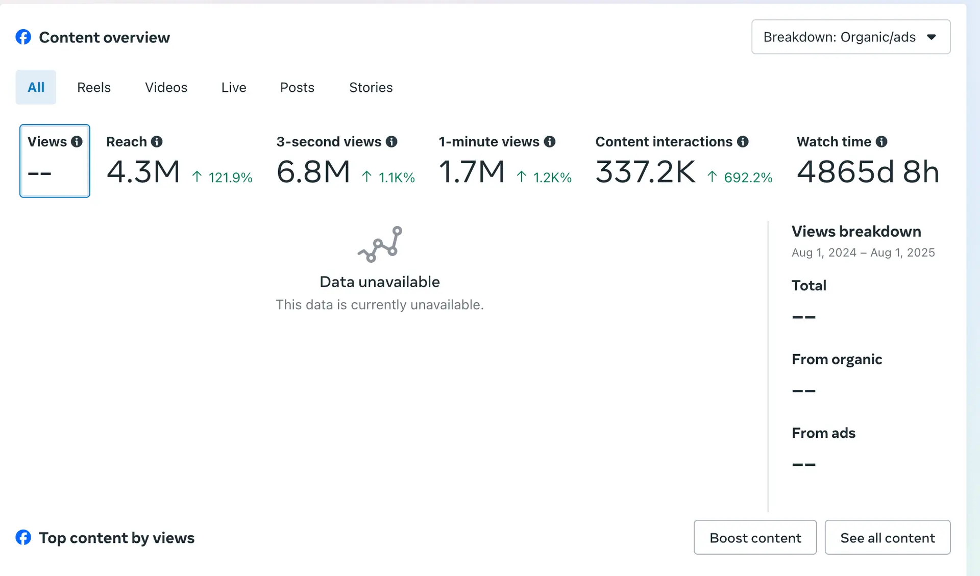
Task: Open the 3-second views info tooltip icon
Action: pyautogui.click(x=391, y=142)
